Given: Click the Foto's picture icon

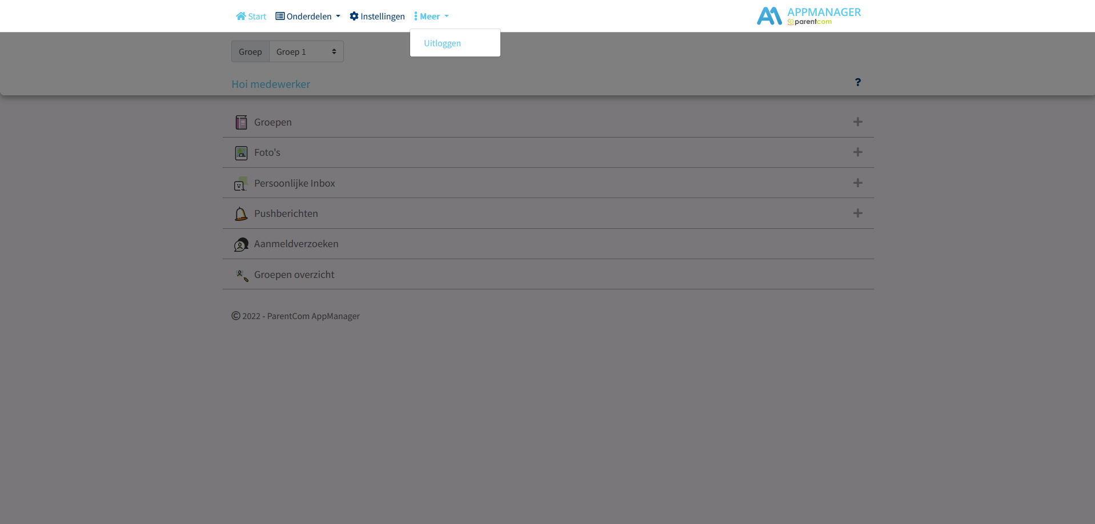Looking at the screenshot, I should (241, 152).
